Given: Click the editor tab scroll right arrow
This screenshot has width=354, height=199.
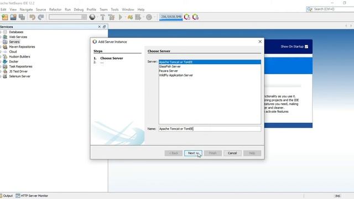Looking at the screenshot, I should [351, 26].
